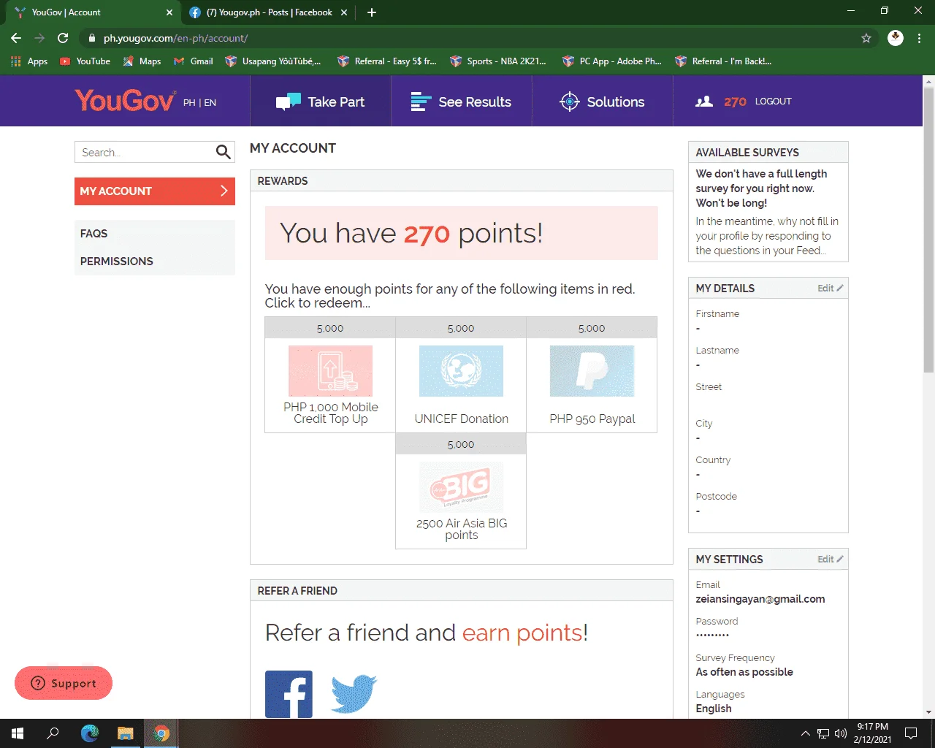Switch site language to EN
Screen dimensions: 935x748
(x=210, y=103)
